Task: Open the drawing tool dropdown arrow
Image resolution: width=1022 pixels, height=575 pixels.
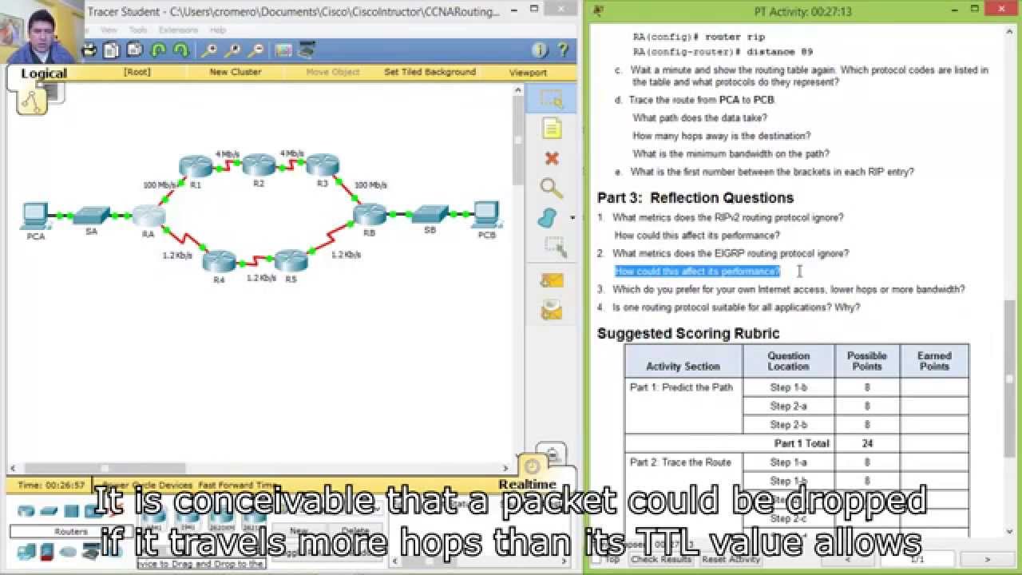Action: point(572,218)
